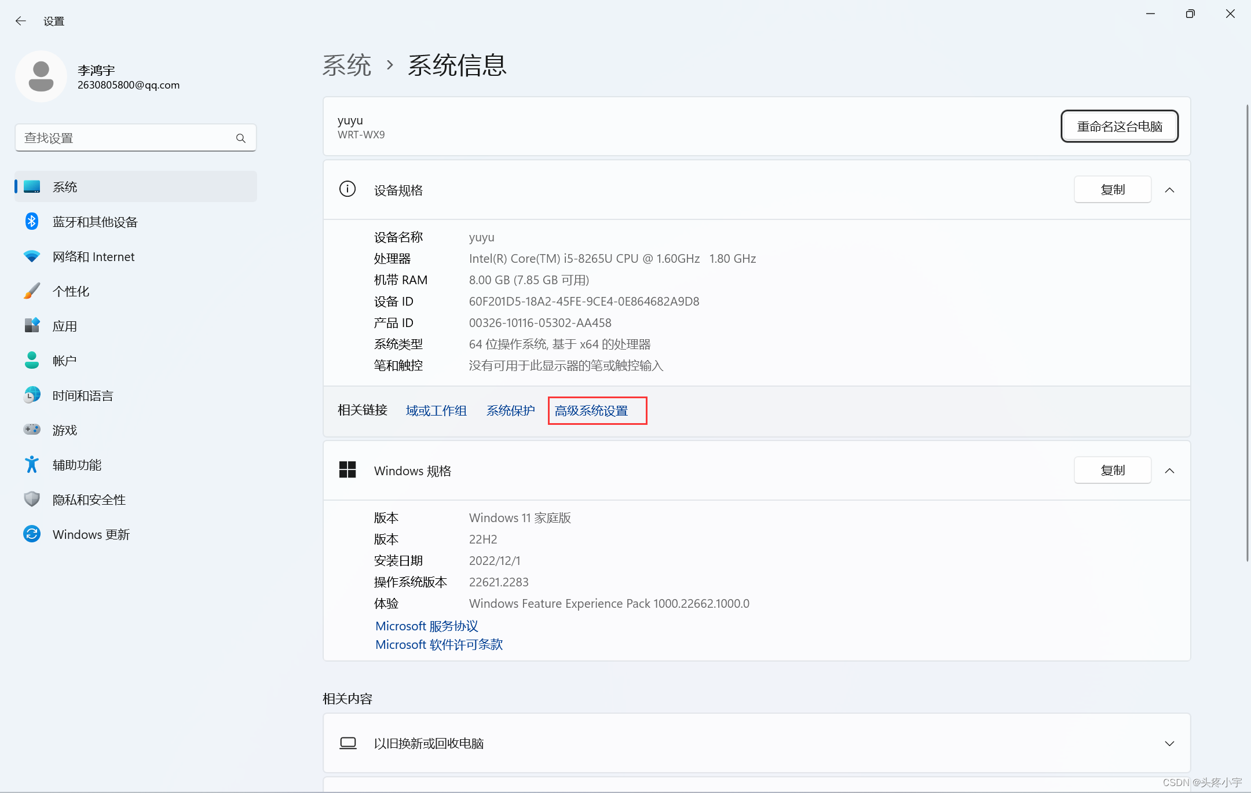The height and width of the screenshot is (793, 1251).
Task: Collapse the 设备规格 section chevron
Action: click(x=1169, y=190)
